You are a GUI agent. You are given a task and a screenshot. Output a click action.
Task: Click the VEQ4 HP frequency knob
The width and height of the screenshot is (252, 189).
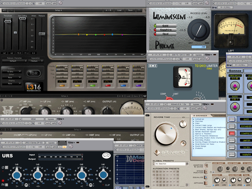point(26,111)
